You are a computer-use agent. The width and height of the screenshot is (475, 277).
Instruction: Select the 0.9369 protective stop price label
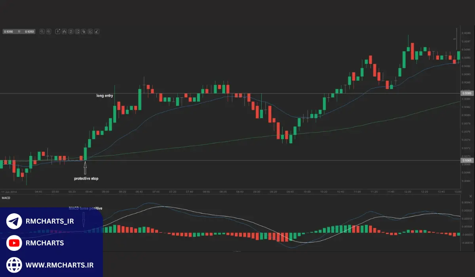(465, 160)
